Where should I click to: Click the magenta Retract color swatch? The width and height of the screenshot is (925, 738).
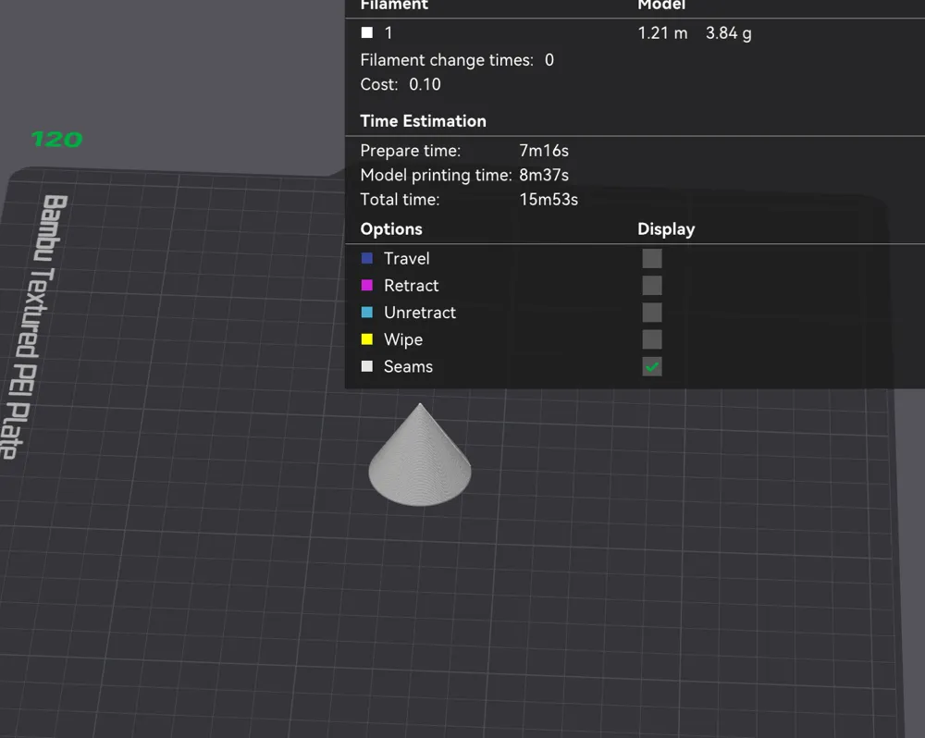[x=367, y=286]
